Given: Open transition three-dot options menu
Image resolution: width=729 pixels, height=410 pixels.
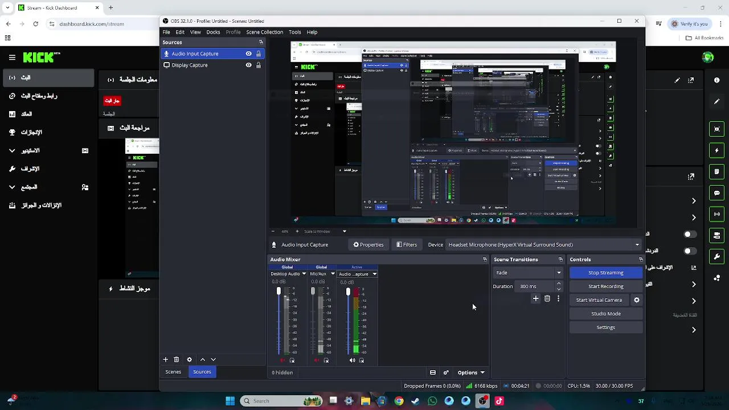Looking at the screenshot, I should pos(558,298).
